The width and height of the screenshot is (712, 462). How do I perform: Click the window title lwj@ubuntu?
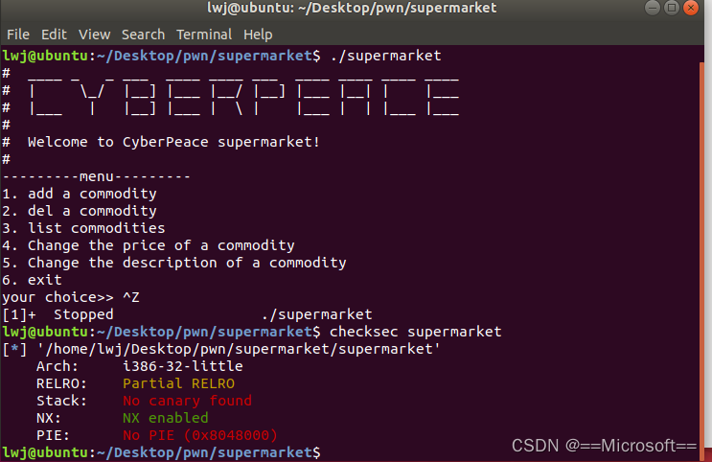(352, 8)
